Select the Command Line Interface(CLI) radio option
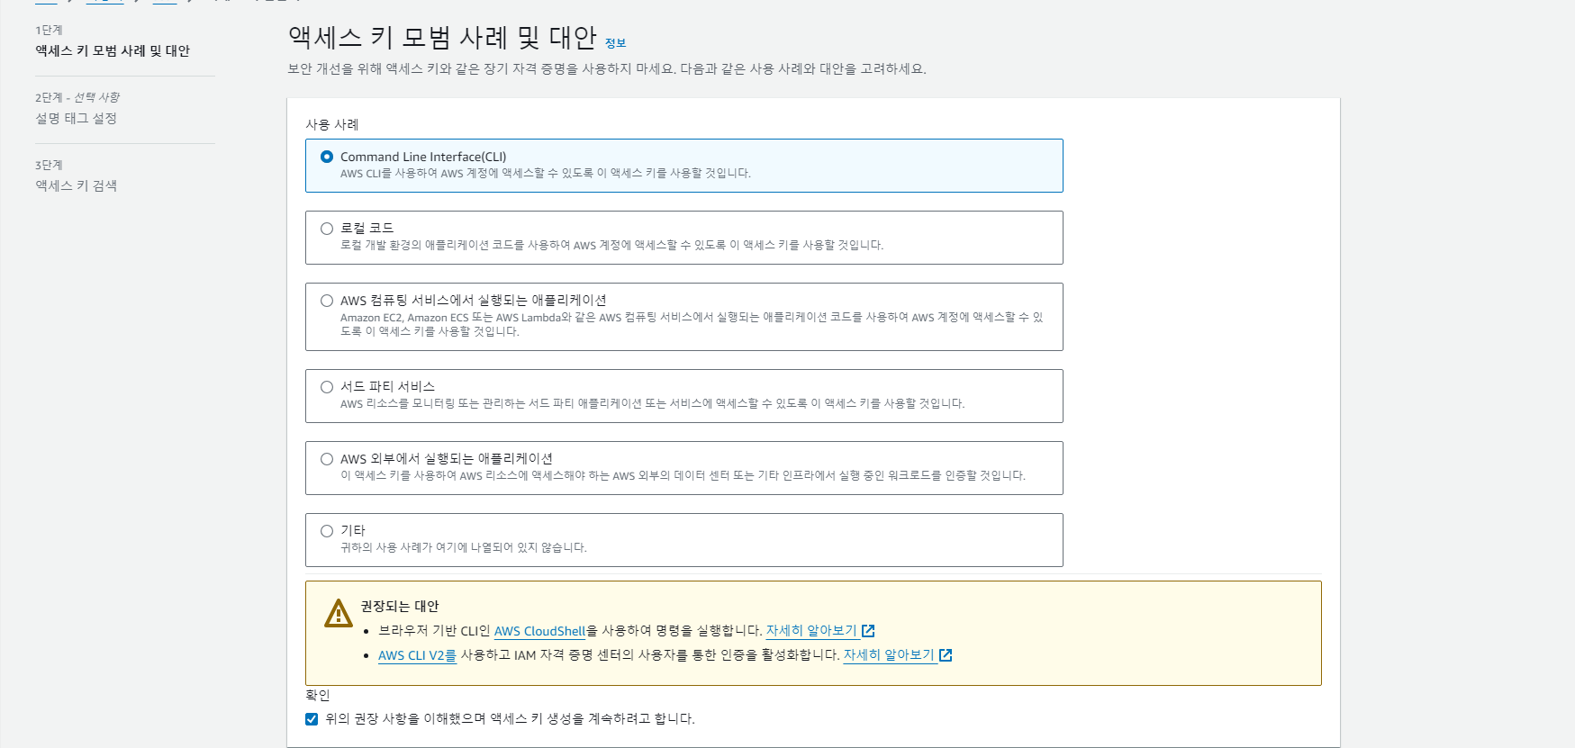This screenshot has width=1575, height=748. pos(327,157)
